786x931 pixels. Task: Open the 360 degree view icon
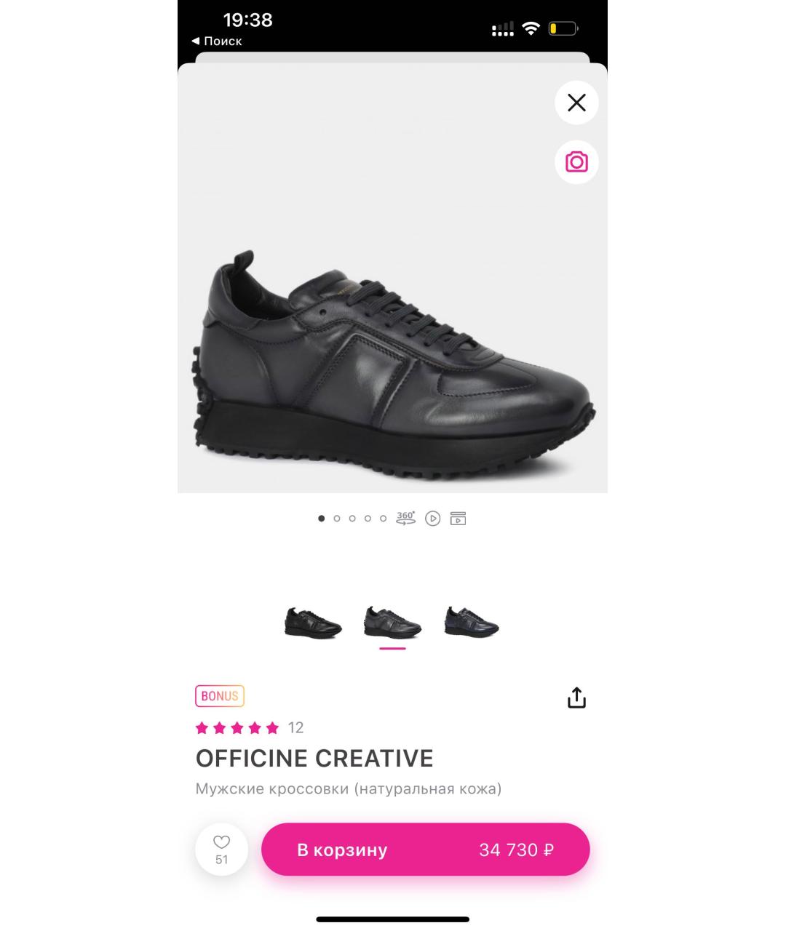click(405, 519)
